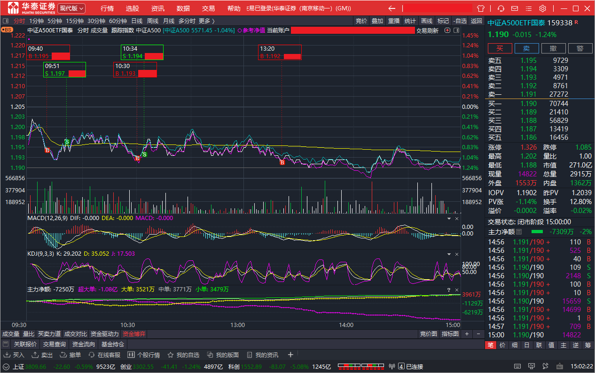This screenshot has height=373, width=595.
Task: Click the plus icon after 我的资讯
Action: tap(290, 355)
